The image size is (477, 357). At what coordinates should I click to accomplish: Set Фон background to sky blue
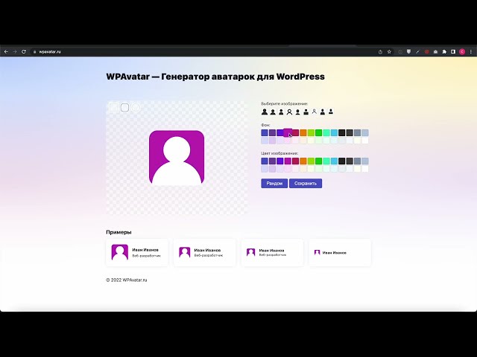(x=334, y=132)
